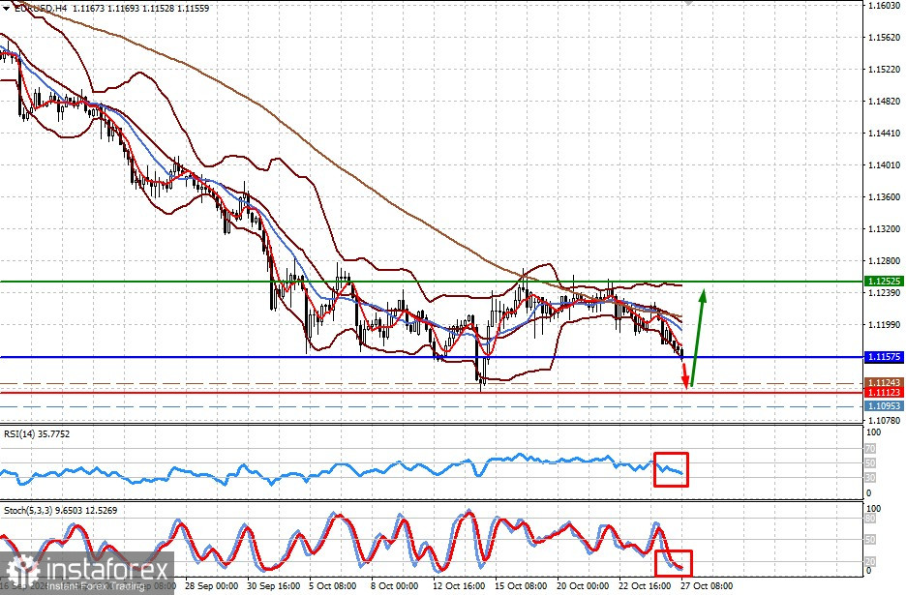Click the RSI(14) 35.7752 indicator label
Screen dimensions: 906x595
coord(37,433)
